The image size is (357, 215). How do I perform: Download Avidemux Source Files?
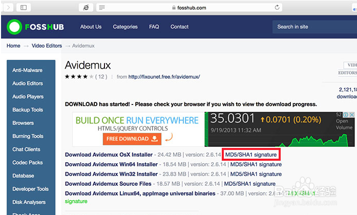click(108, 184)
